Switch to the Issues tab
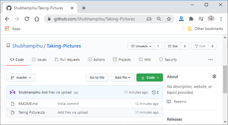The height and width of the screenshot is (125, 228). coord(39,60)
